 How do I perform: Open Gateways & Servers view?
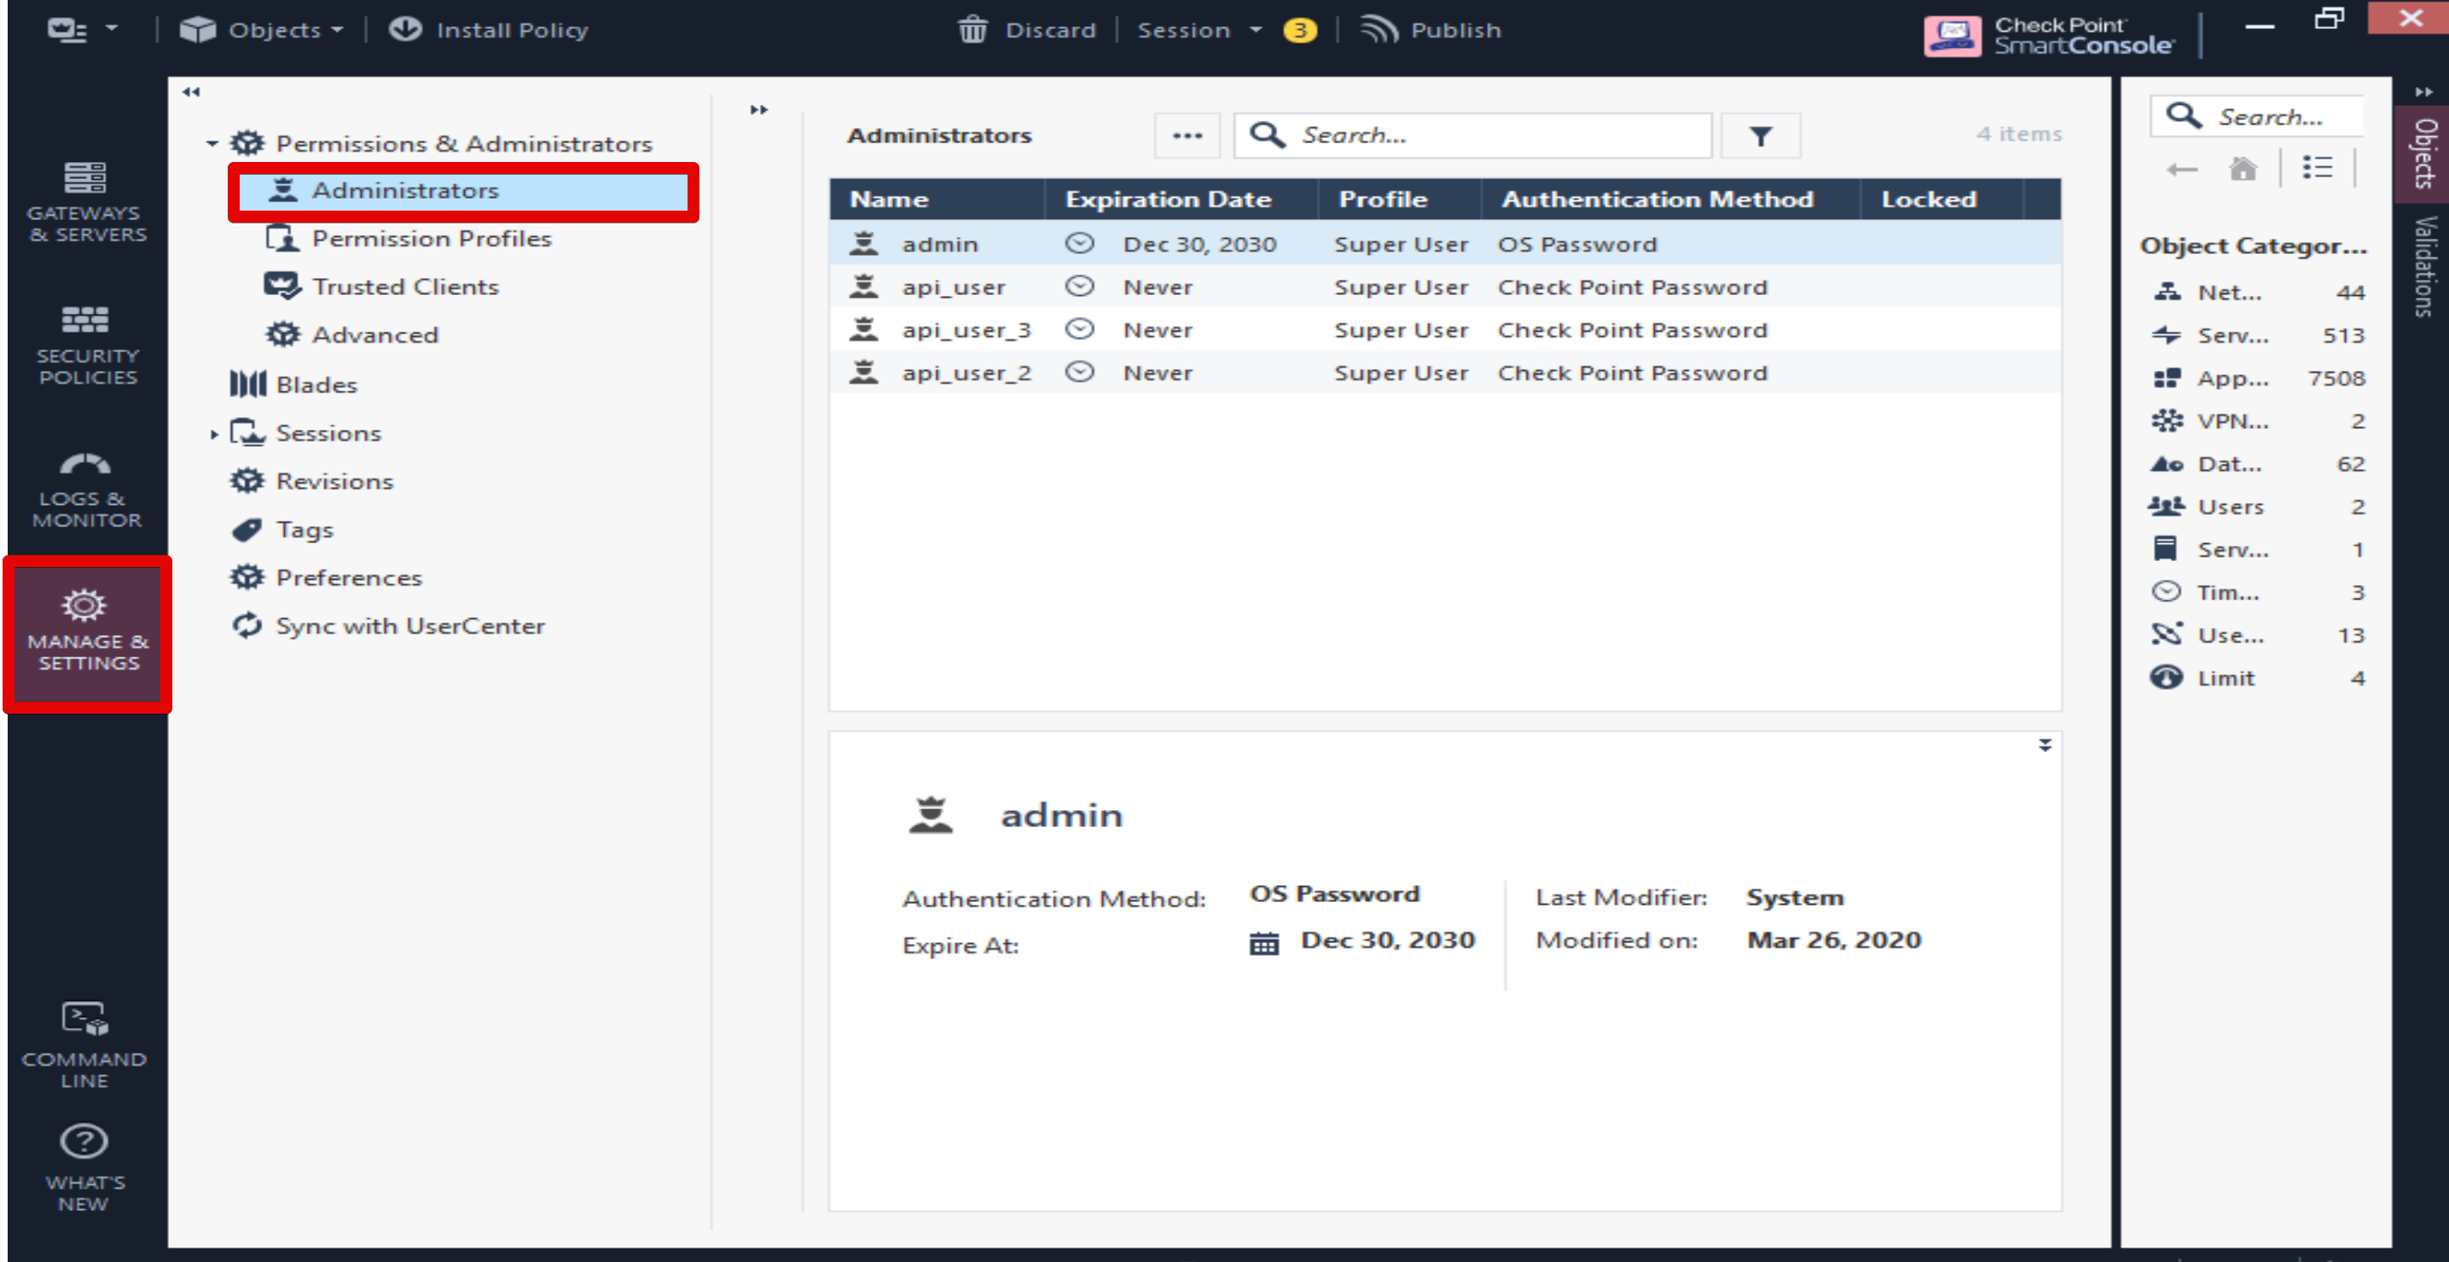tap(86, 202)
